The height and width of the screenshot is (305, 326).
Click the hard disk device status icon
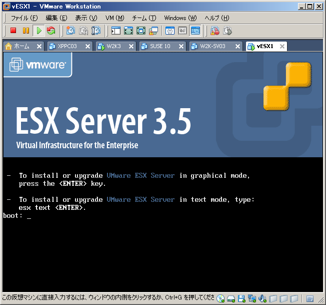coord(231,299)
